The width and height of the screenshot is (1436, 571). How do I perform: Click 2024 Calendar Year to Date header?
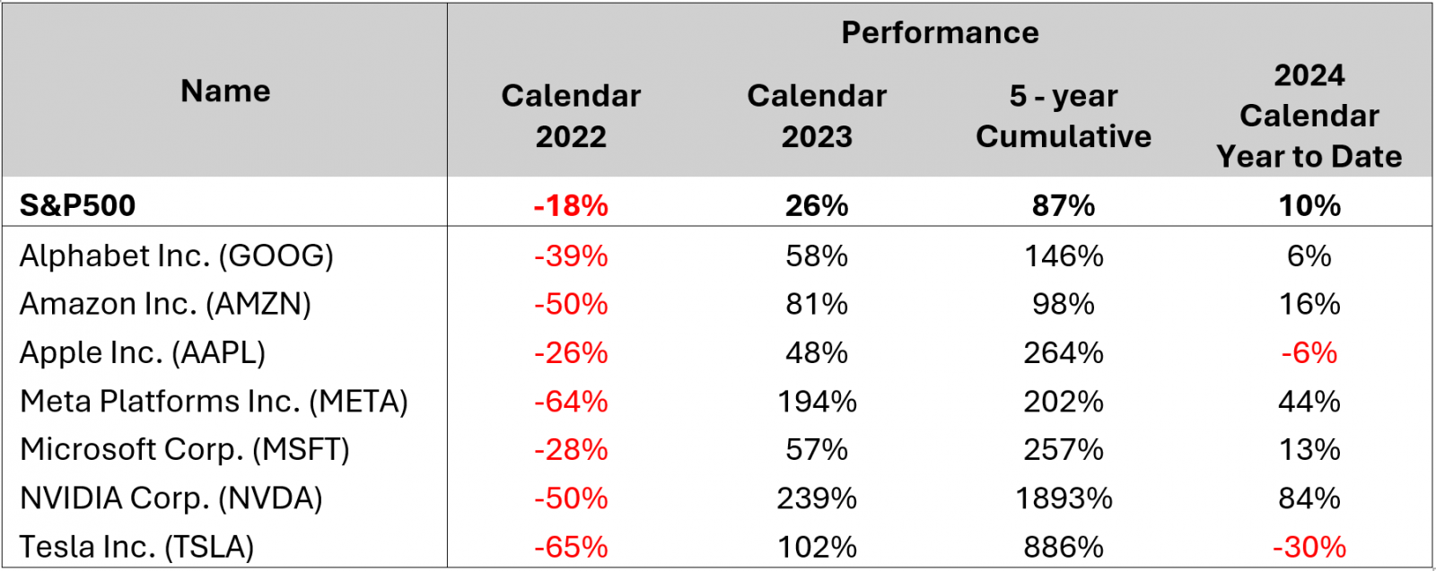(x=1309, y=116)
